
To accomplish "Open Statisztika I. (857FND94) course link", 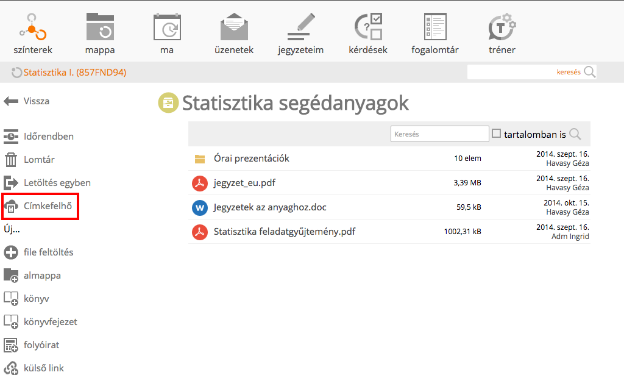I will [x=74, y=73].
